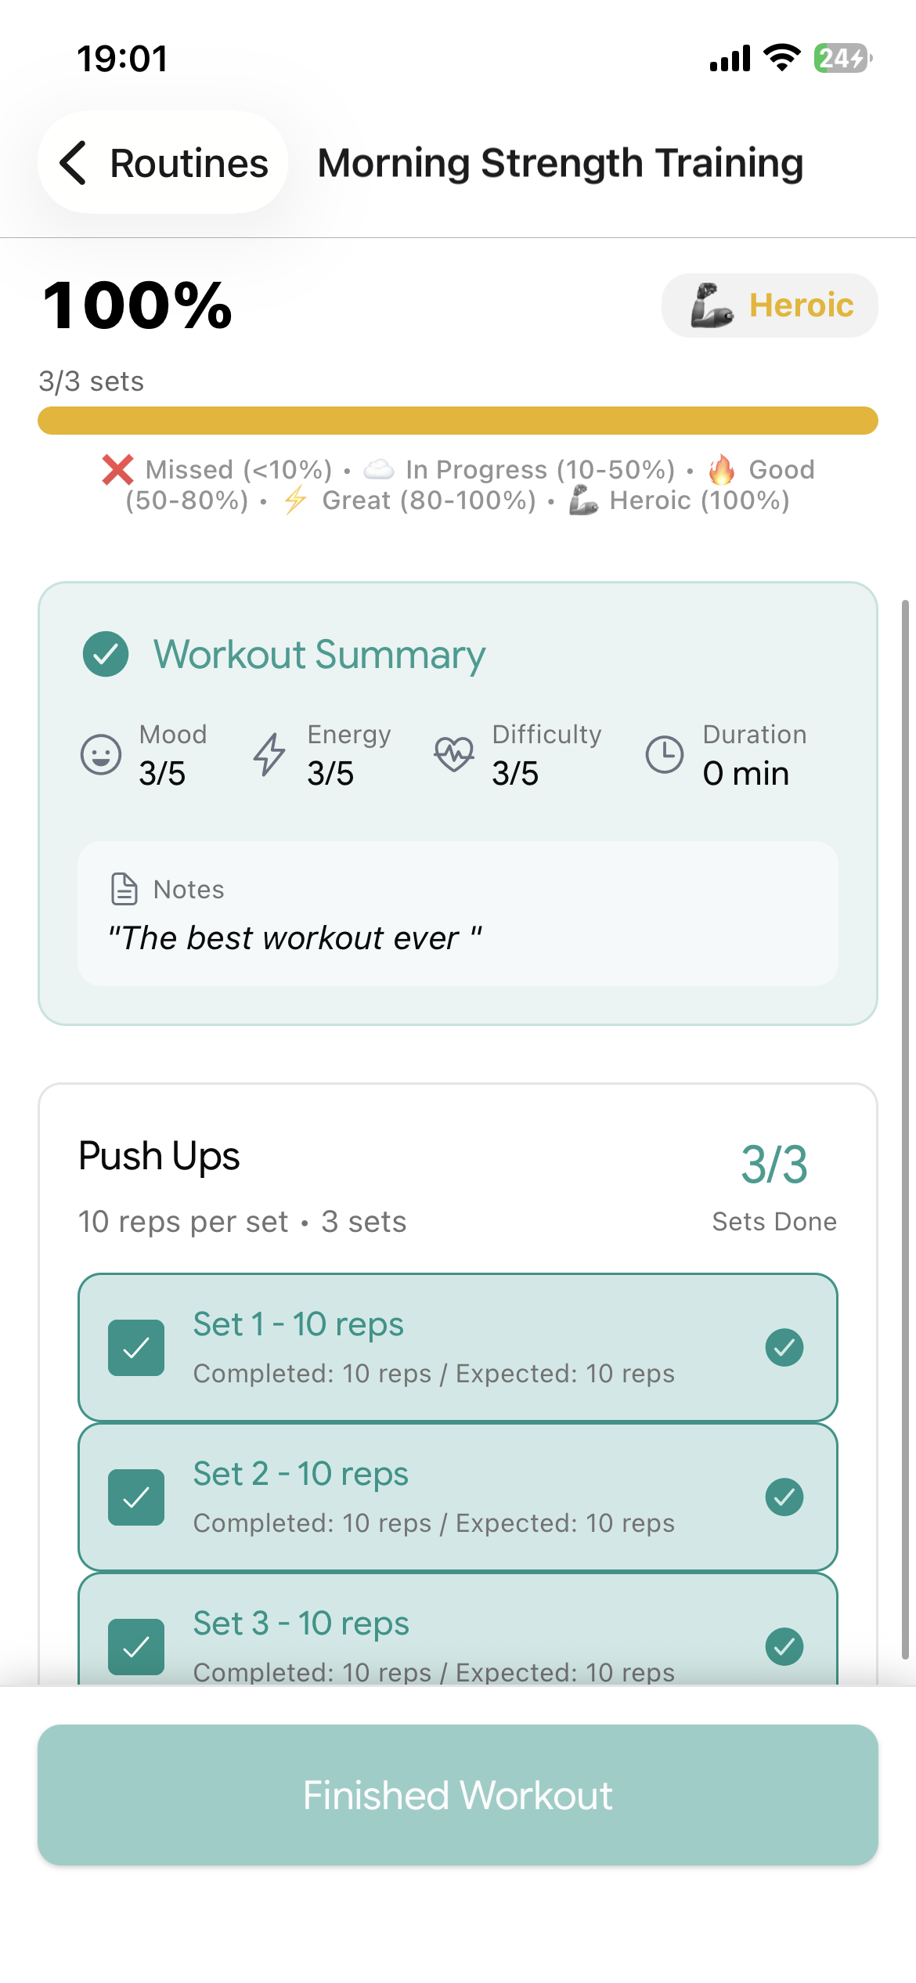
Task: Click the back chevron beside Routines
Action: [x=74, y=163]
